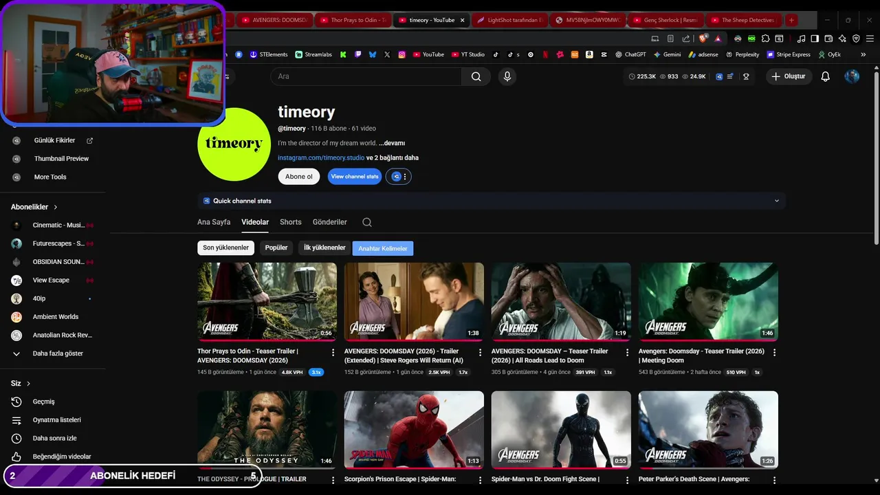The width and height of the screenshot is (880, 495).
Task: Show more subscriptions via Daha fazla göster
Action: [x=58, y=353]
